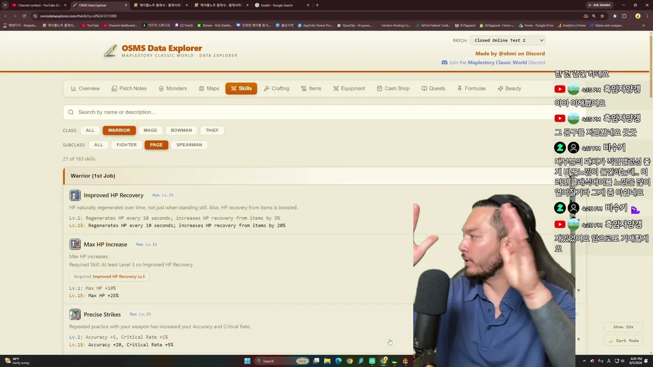653x367 pixels.
Task: Click the Discord logo icon beside the join link
Action: pos(444,63)
